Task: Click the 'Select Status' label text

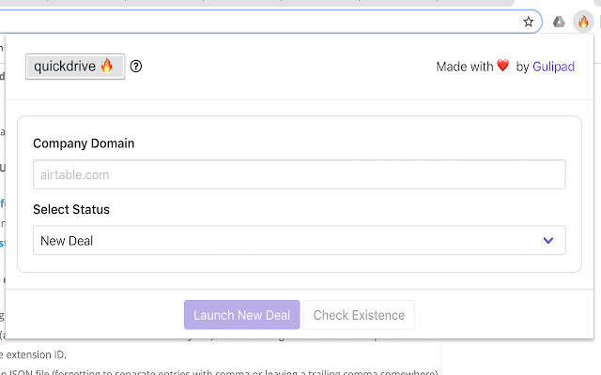Action: click(x=71, y=210)
